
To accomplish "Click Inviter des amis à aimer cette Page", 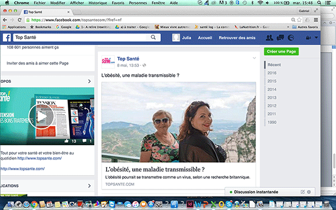I will coord(38,63).
